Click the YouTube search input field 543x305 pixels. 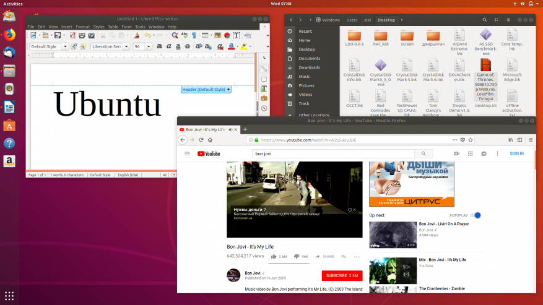(x=333, y=153)
